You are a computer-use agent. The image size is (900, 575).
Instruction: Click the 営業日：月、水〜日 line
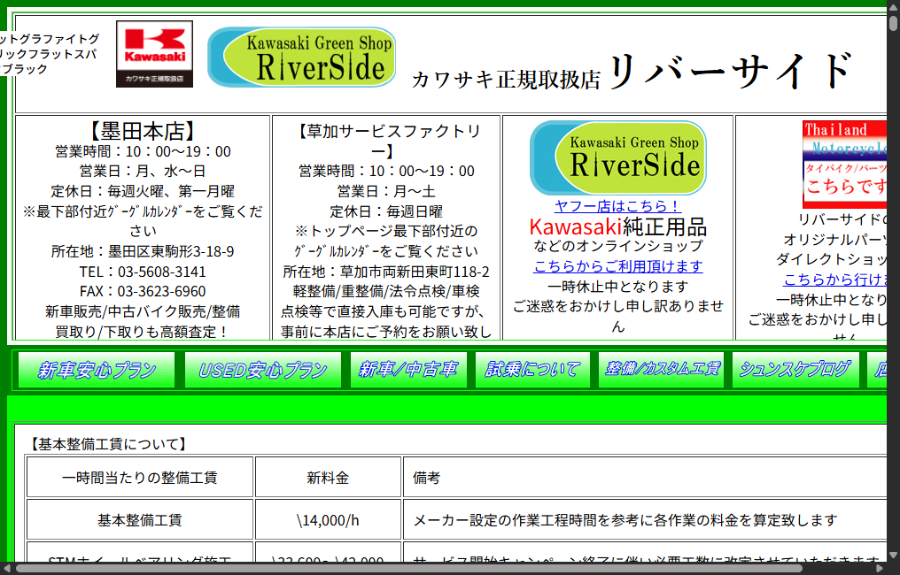143,171
